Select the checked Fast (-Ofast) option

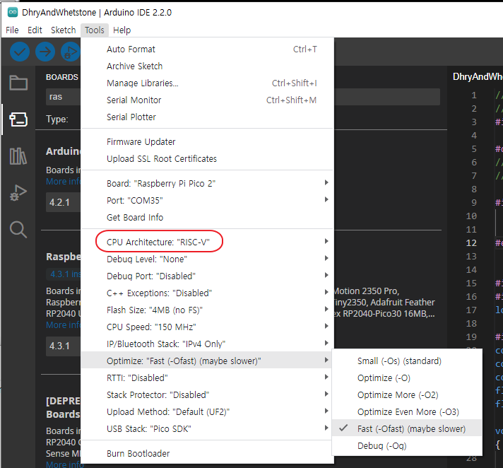407,429
